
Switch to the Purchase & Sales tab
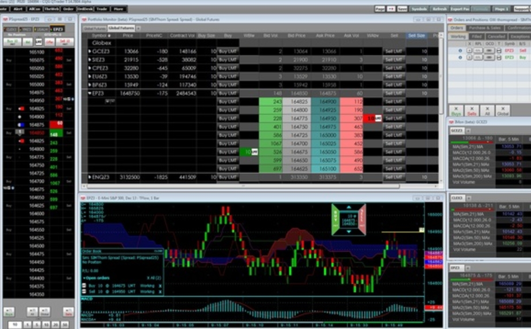point(485,27)
